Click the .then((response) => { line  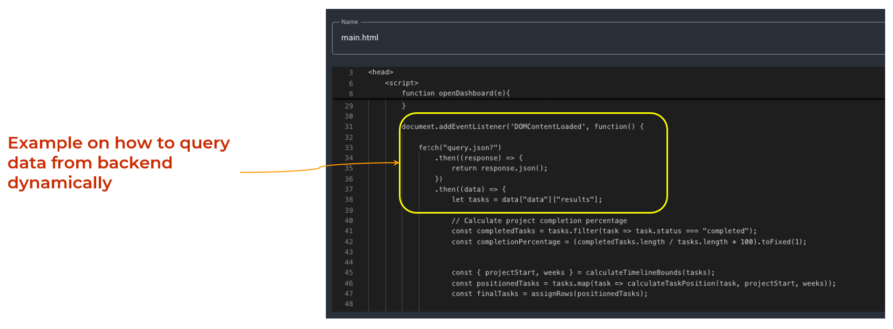478,158
